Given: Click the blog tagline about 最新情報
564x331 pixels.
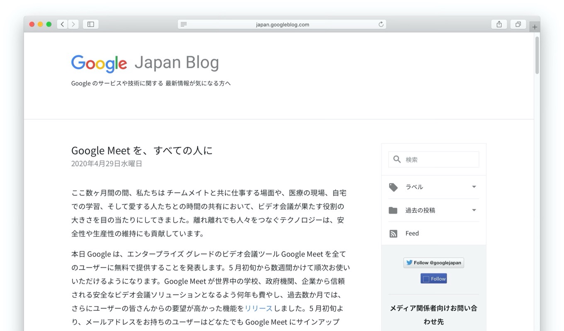Looking at the screenshot, I should [151, 83].
